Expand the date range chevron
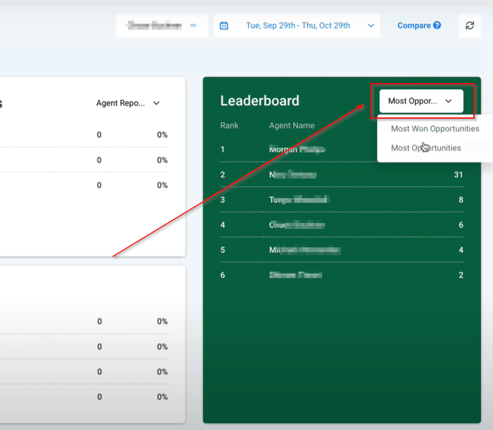Viewport: 493px width, 430px height. coord(371,26)
